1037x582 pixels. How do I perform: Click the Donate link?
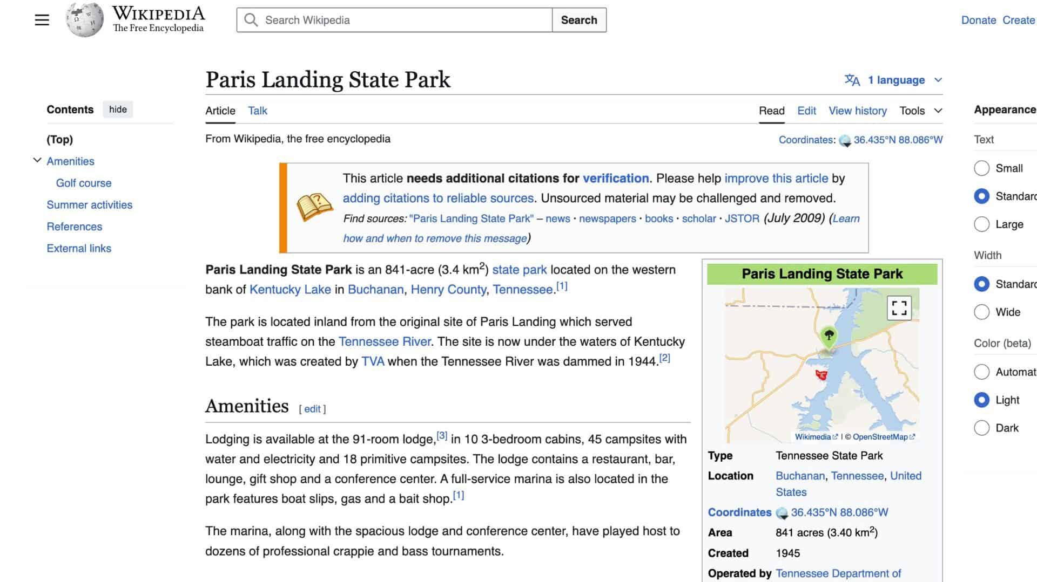(x=978, y=20)
